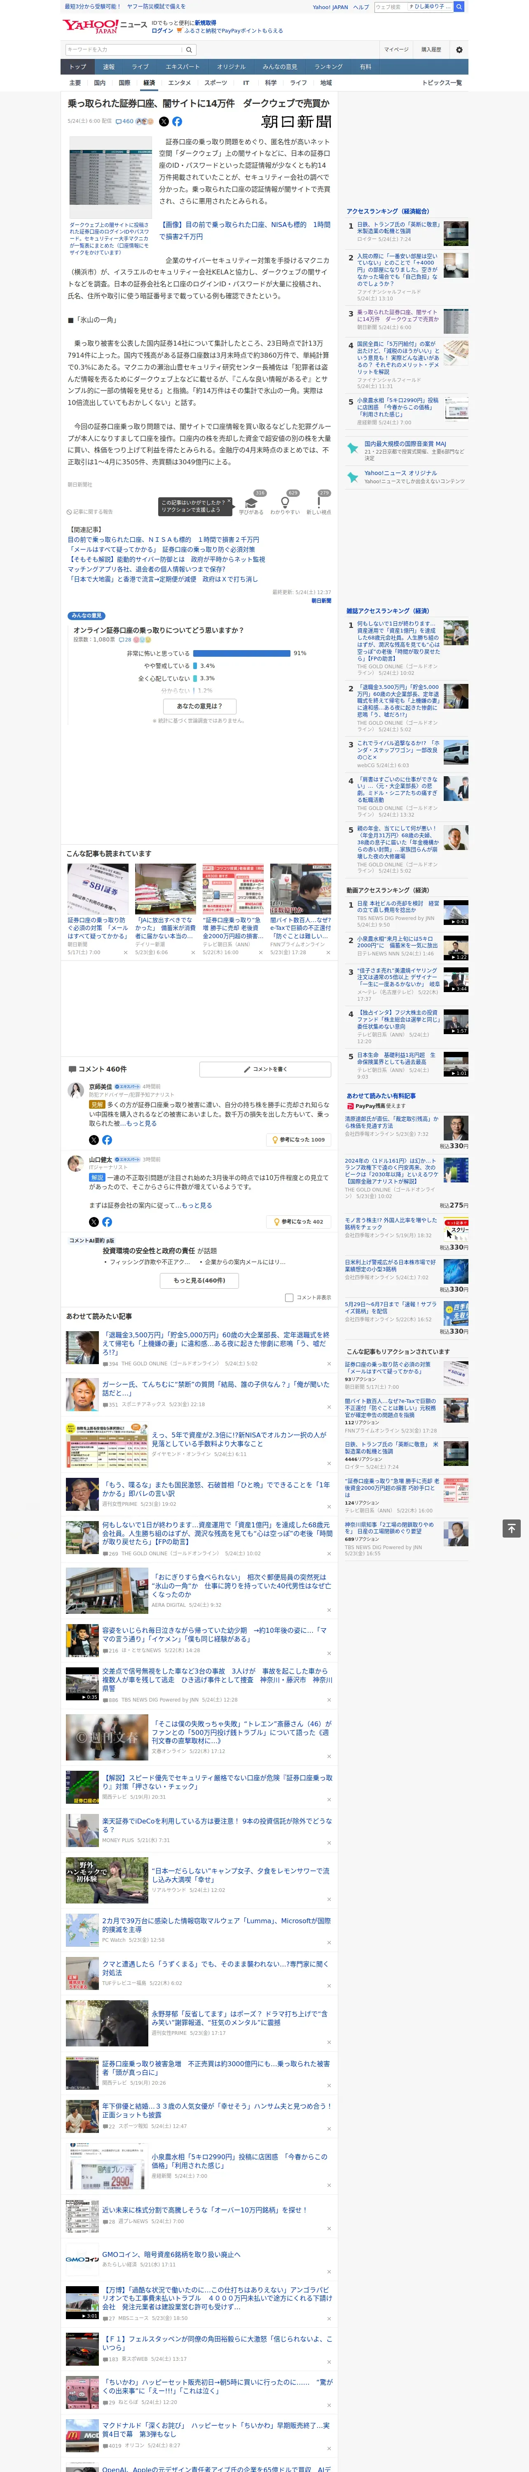Select the ライブ main tab
529x2472 pixels.
[140, 67]
